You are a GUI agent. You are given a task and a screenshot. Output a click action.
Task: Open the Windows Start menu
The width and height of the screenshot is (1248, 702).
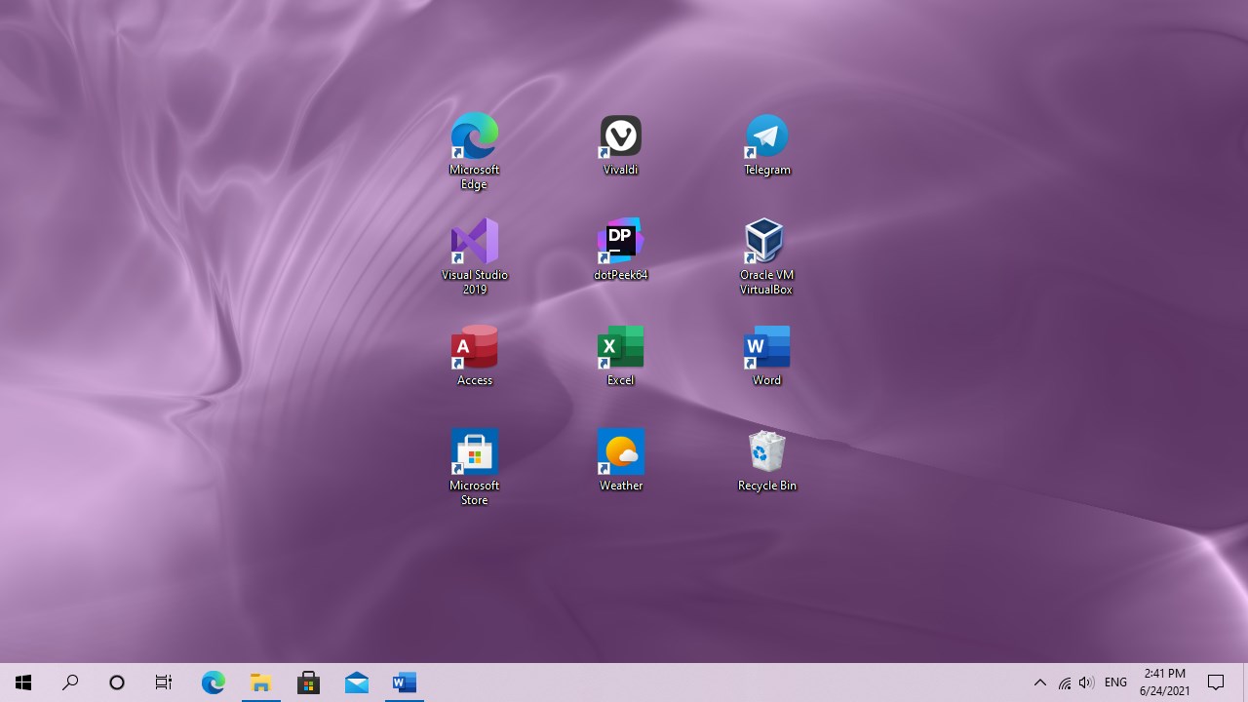click(x=23, y=682)
